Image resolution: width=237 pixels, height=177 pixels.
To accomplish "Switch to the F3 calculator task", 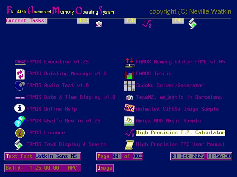I will (147, 24).
